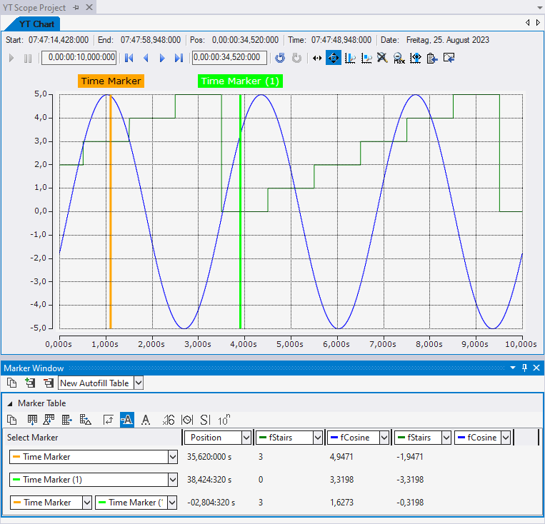The width and height of the screenshot is (545, 524).
Task: Open the Time Marker row selector dropdown
Action: tap(173, 457)
